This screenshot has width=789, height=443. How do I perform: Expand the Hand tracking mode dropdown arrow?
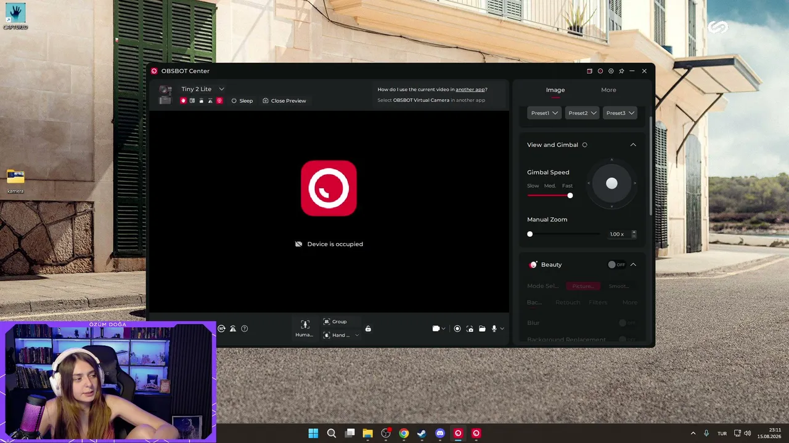coord(357,335)
